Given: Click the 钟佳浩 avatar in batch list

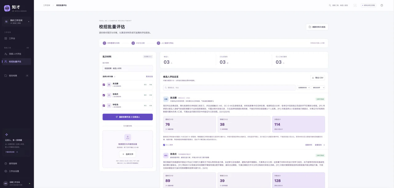Looking at the screenshot, I should (109, 106).
